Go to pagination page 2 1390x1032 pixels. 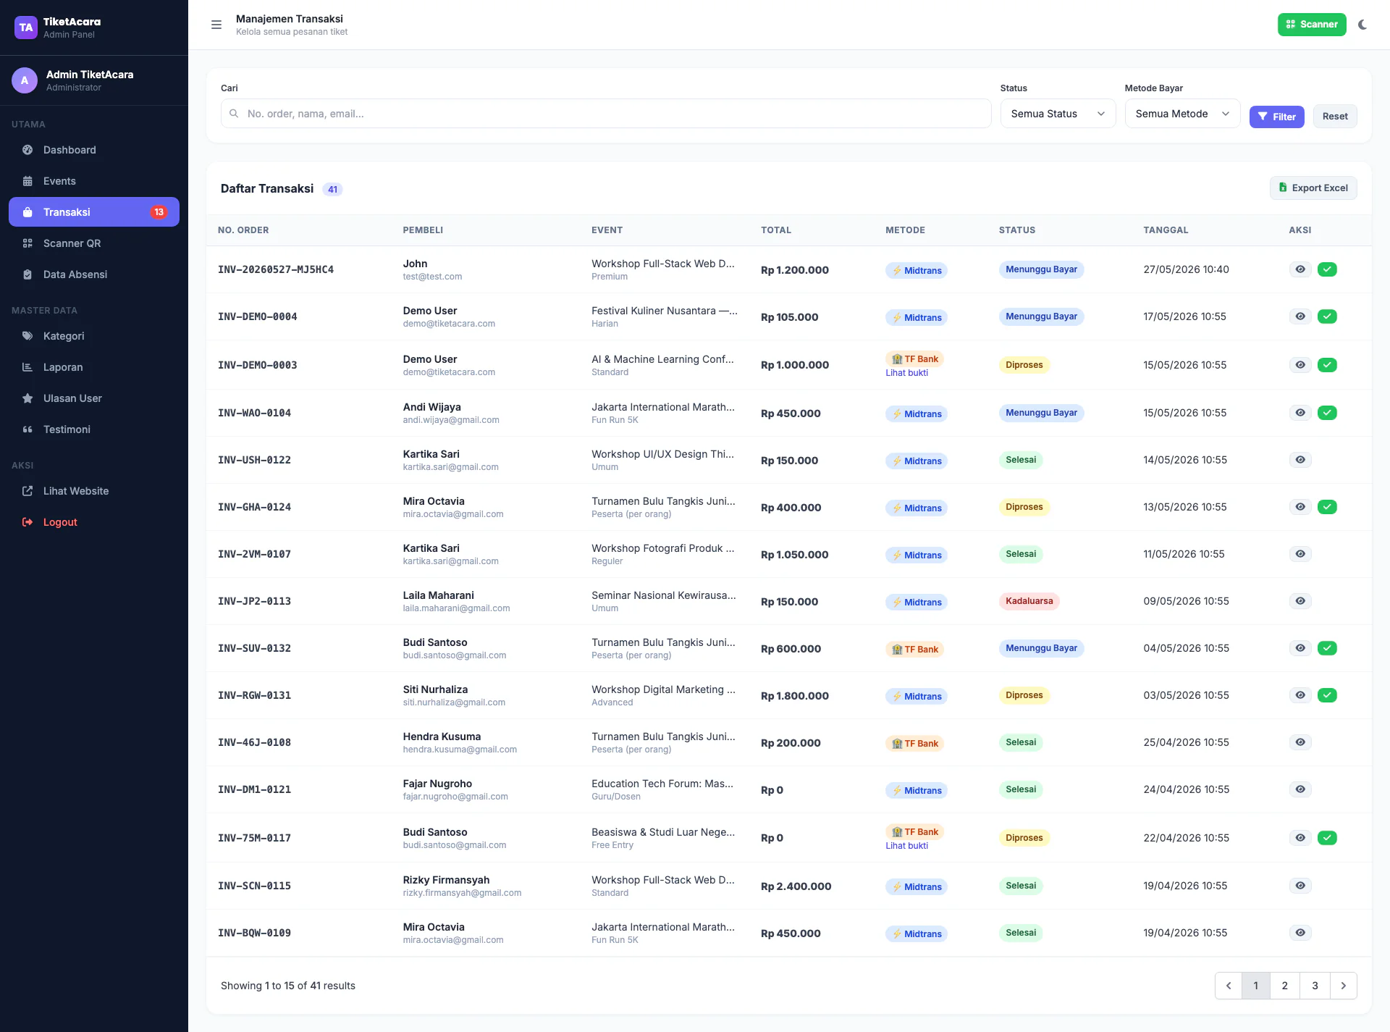tap(1285, 986)
